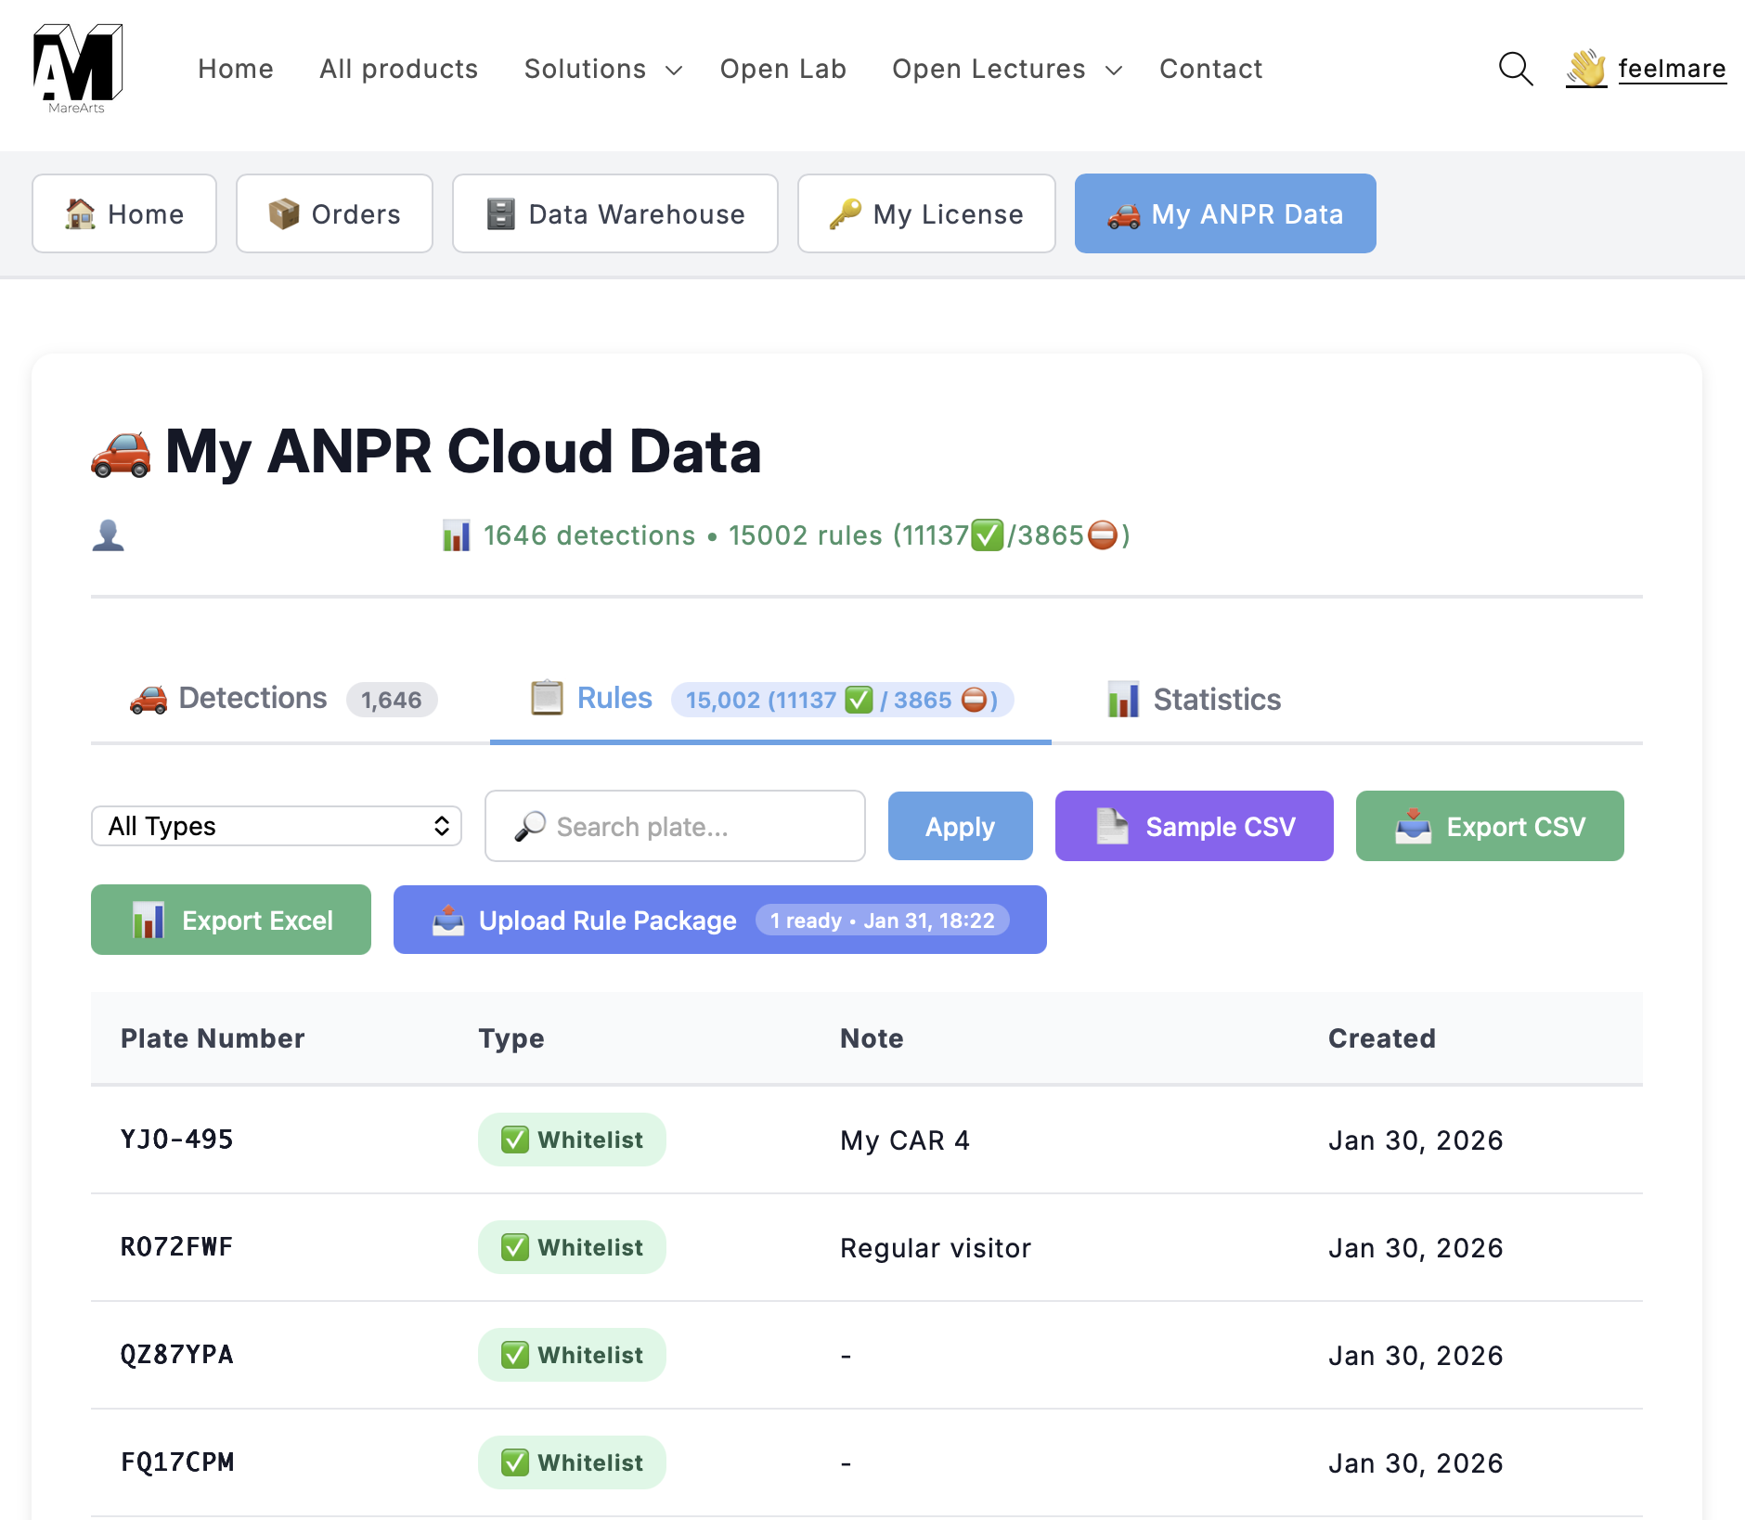Open the My ANPR Data button
This screenshot has height=1520, width=1745.
click(x=1225, y=213)
